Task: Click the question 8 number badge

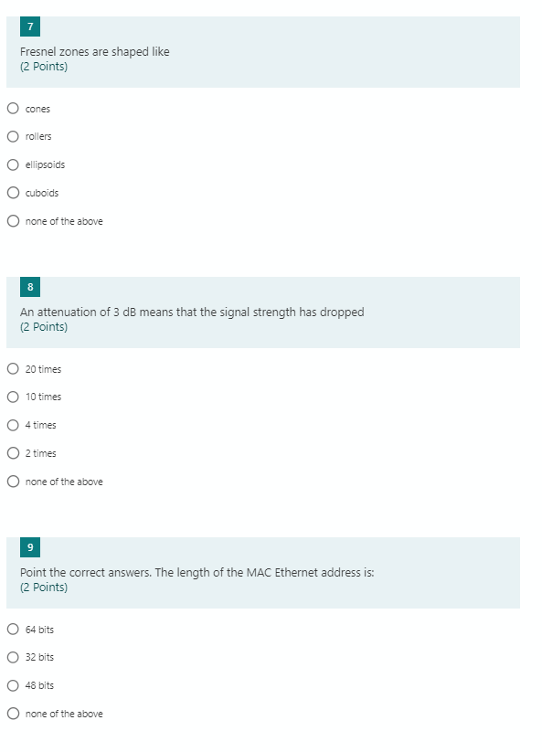Action: (32, 286)
